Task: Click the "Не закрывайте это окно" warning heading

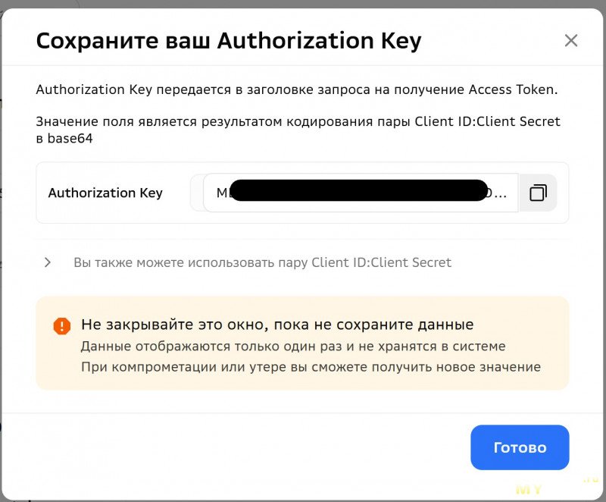Action: tap(277, 325)
